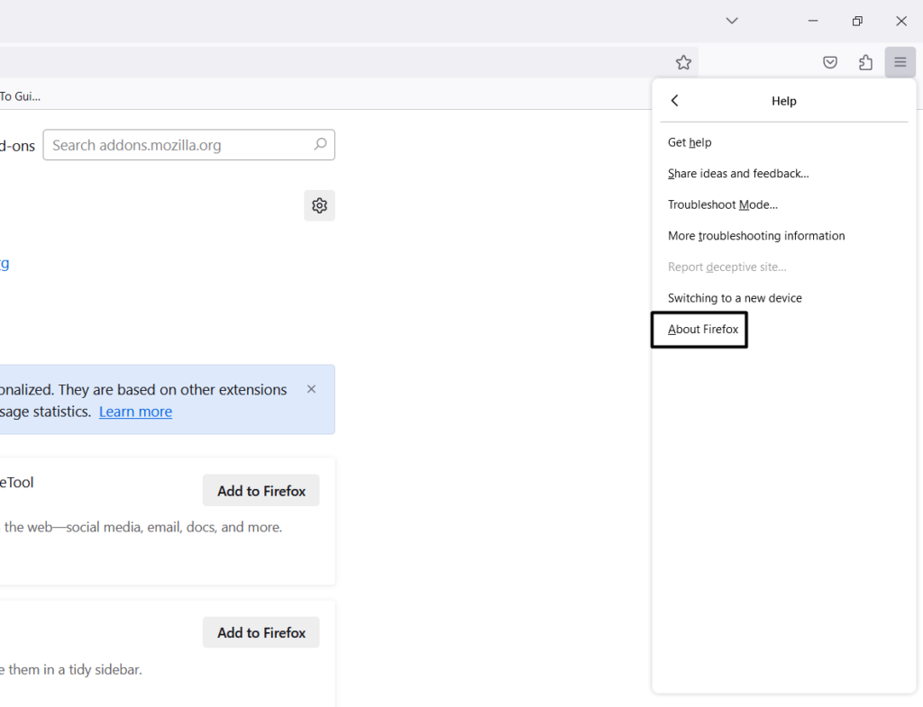Open the Extensions puzzle piece icon
This screenshot has height=707, width=923.
pyautogui.click(x=865, y=62)
